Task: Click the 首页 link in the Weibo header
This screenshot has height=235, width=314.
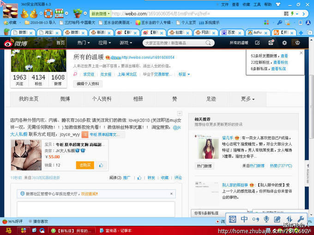Action: point(60,43)
